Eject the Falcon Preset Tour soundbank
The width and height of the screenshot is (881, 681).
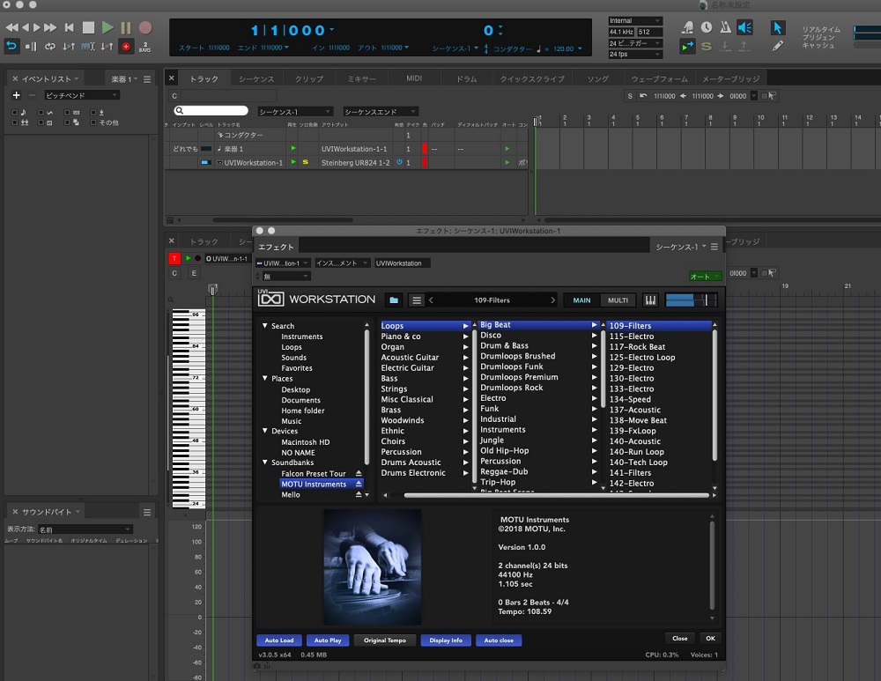[x=359, y=473]
